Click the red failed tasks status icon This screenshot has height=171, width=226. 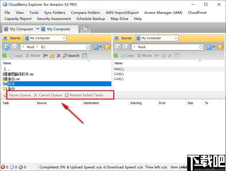[x=3, y=167]
